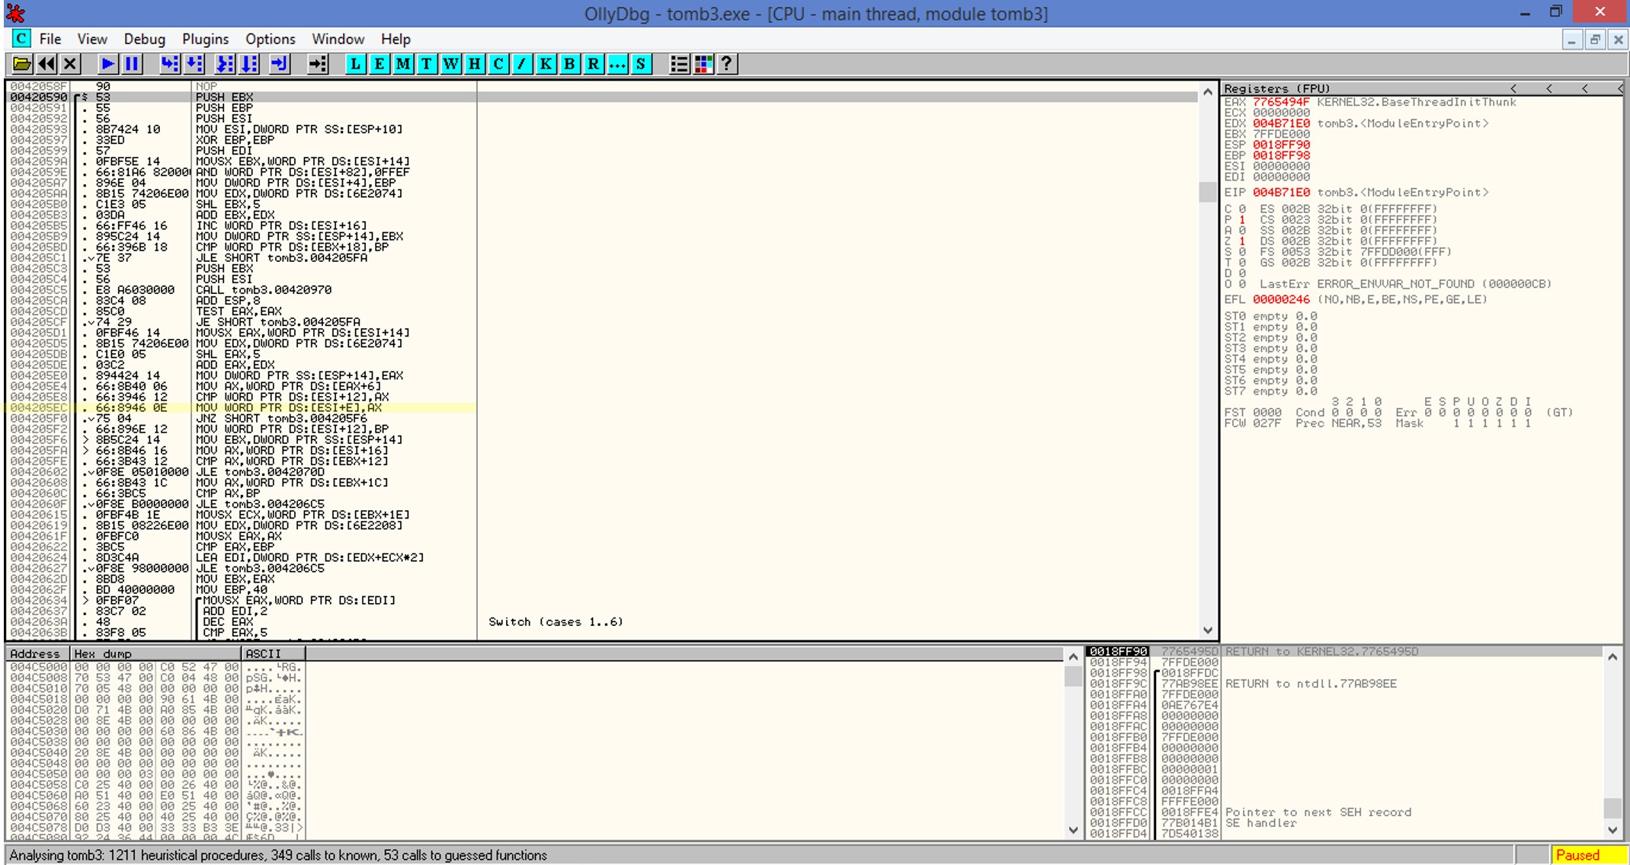Screen dimensions: 1630x865
Task: Click the Go to address icon
Action: click(x=318, y=64)
